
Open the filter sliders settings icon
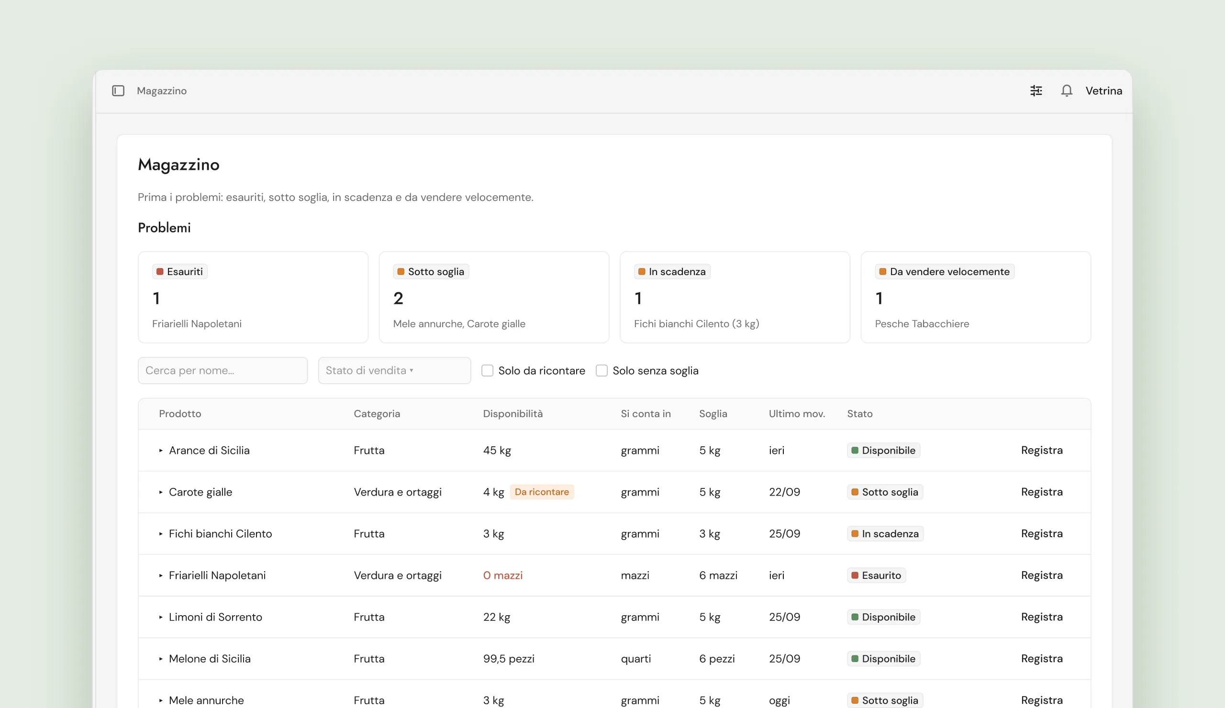click(x=1036, y=91)
